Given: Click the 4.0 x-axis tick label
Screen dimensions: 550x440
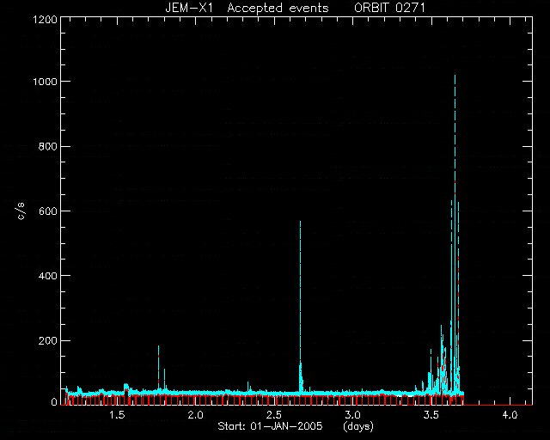Looking at the screenshot, I should pyautogui.click(x=510, y=415).
